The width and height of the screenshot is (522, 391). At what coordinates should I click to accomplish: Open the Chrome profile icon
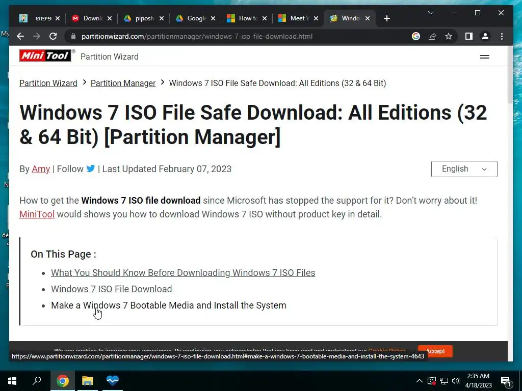(485, 36)
